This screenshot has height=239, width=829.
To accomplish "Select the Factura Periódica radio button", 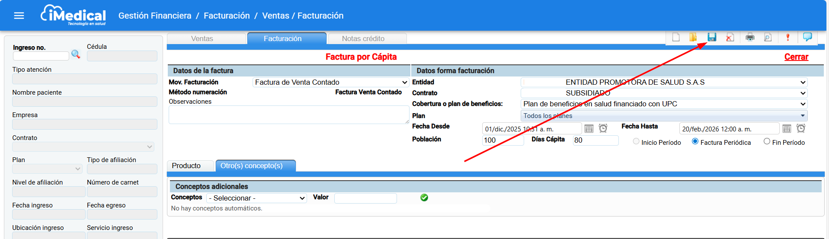I will tap(695, 141).
